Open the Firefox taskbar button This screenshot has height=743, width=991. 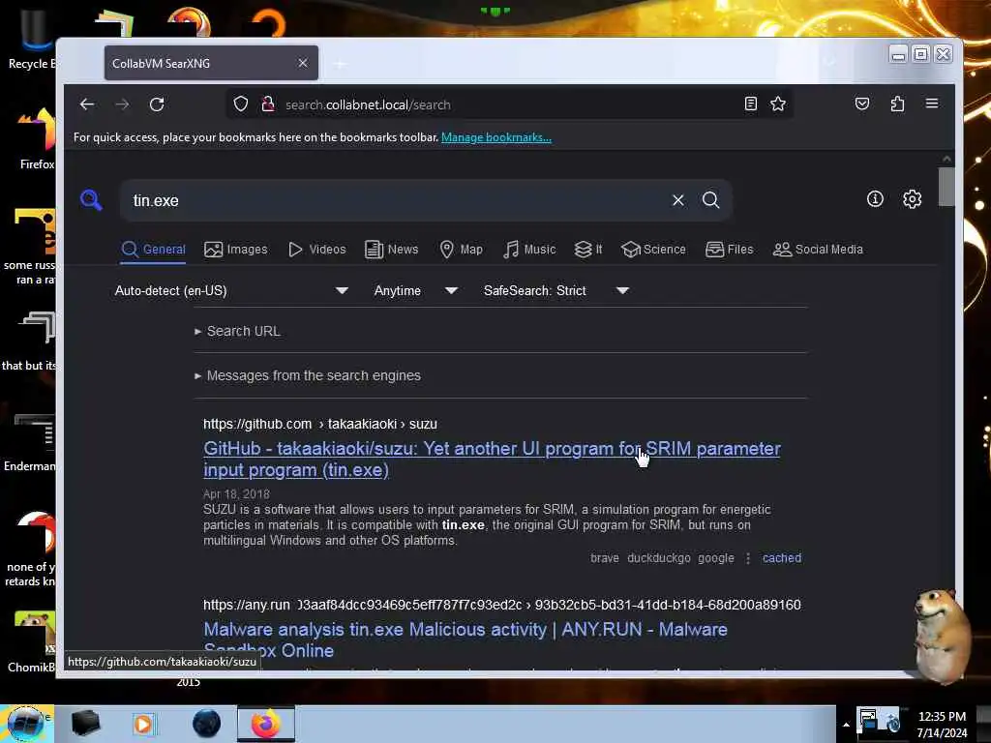click(266, 724)
